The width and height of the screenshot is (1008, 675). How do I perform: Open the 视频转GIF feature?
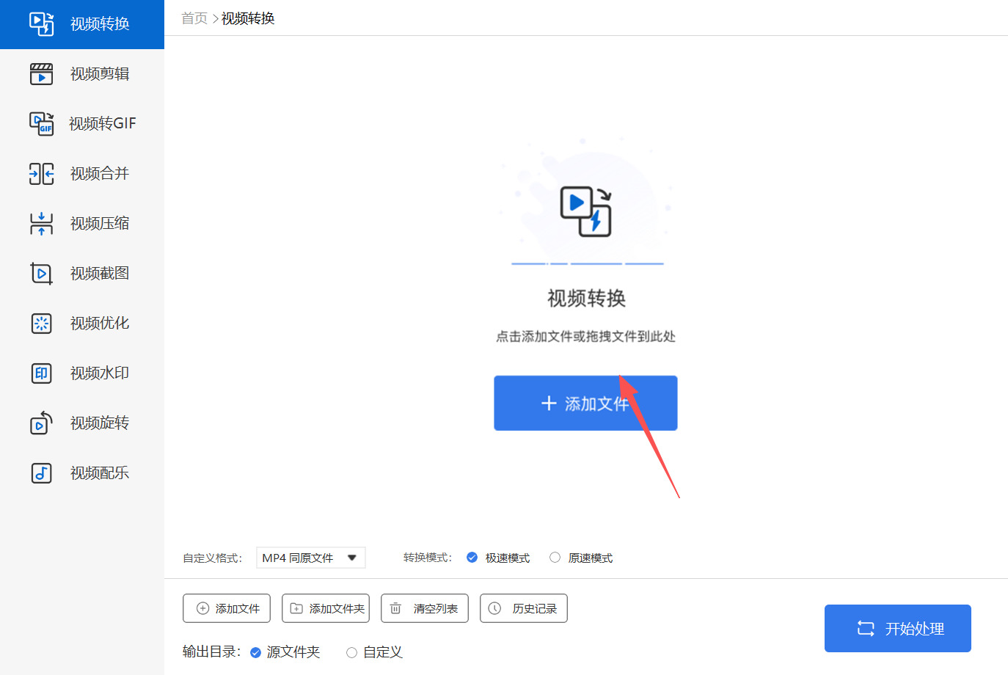tap(81, 123)
